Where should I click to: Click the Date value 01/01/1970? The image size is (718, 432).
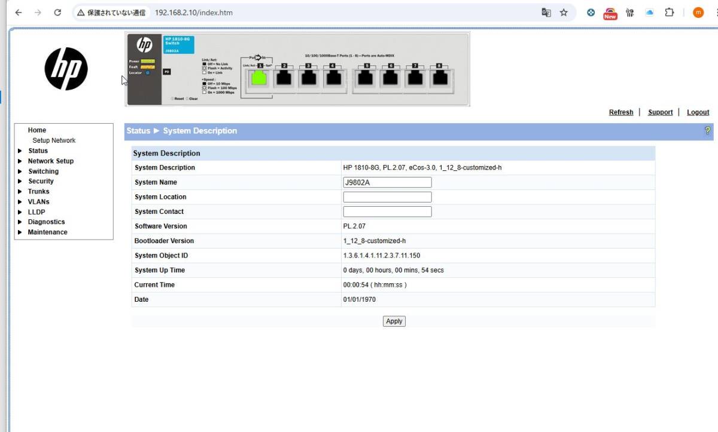tap(360, 300)
